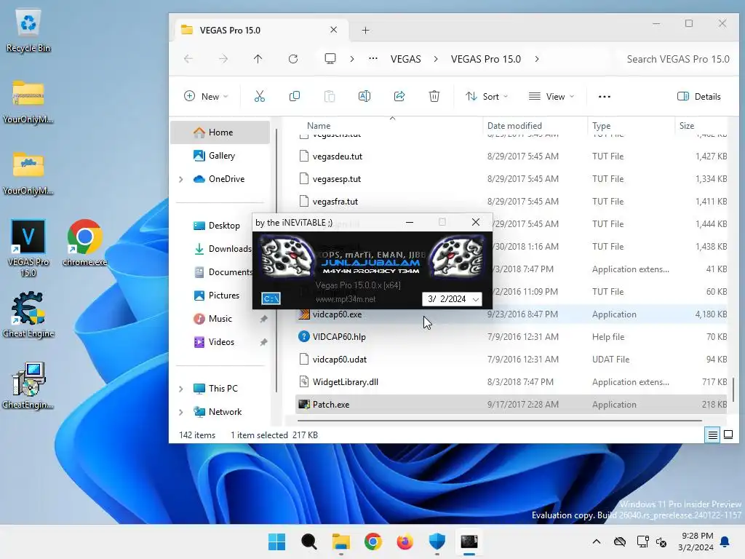745x559 pixels.
Task: Open the notification bell in system tray
Action: click(725, 542)
